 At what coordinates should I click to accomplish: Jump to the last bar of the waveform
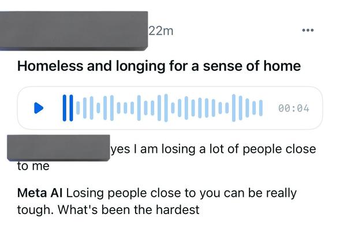click(x=261, y=108)
